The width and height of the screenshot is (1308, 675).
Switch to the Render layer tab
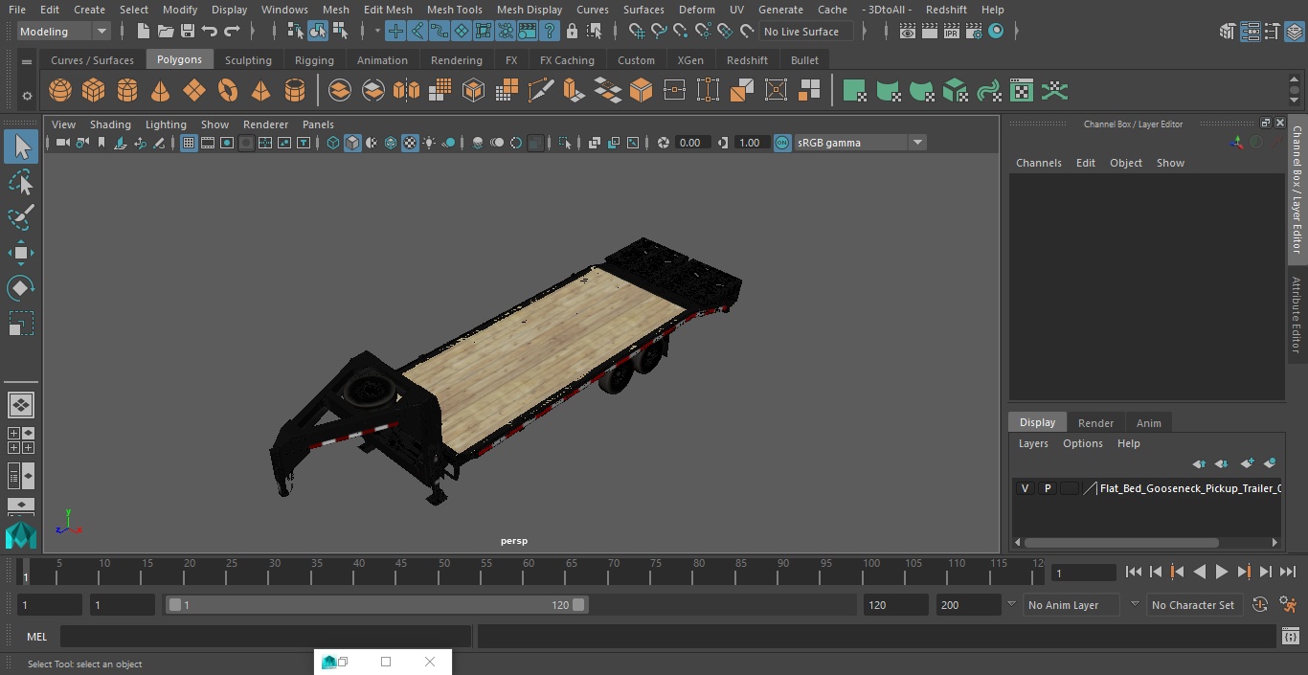pos(1095,423)
